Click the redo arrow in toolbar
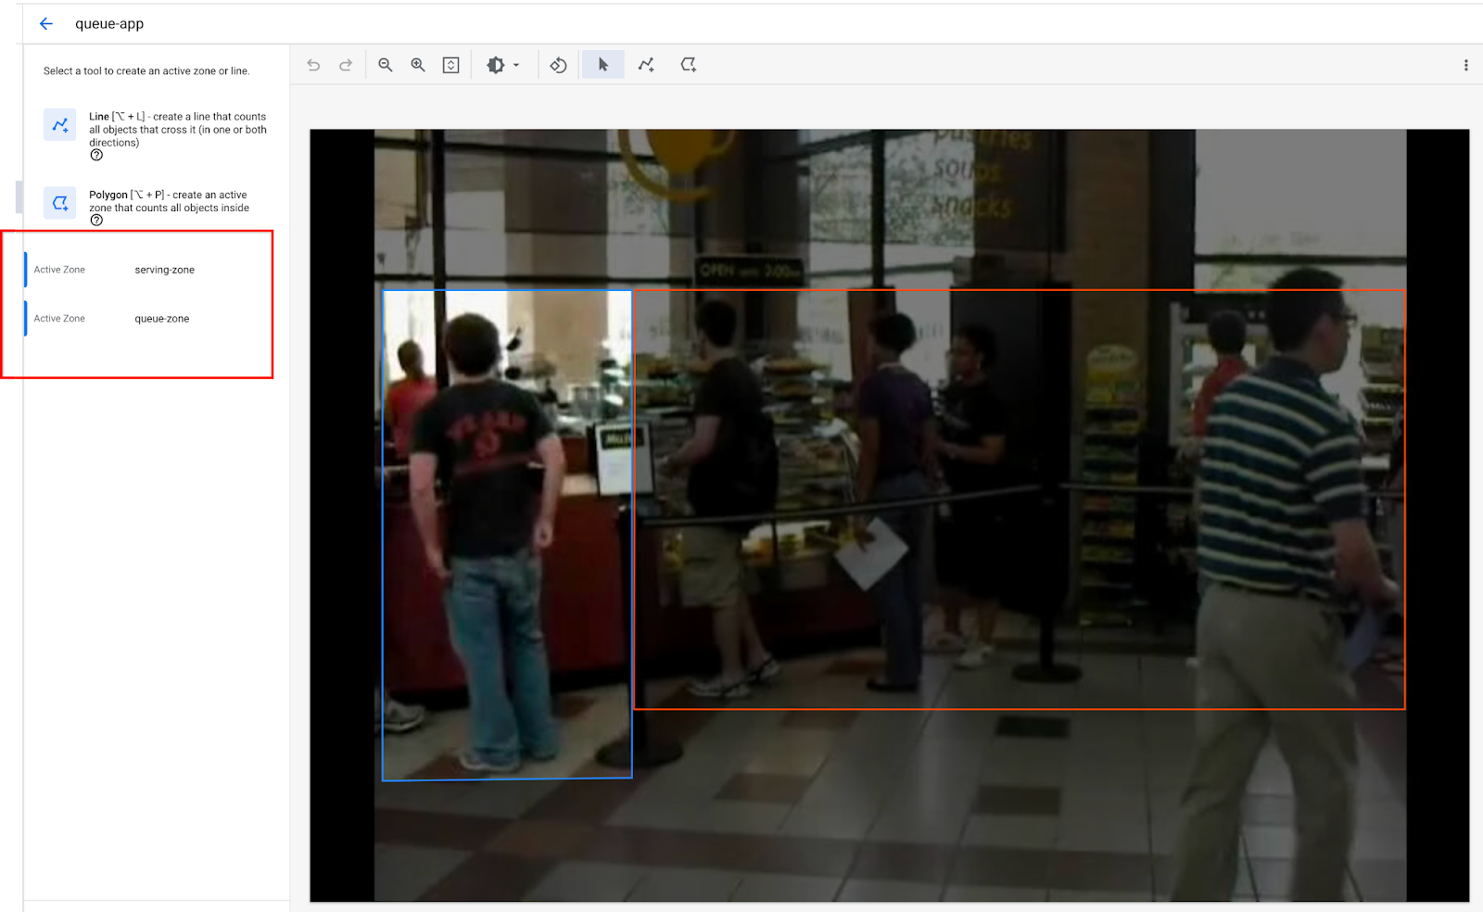This screenshot has height=912, width=1483. (x=346, y=65)
